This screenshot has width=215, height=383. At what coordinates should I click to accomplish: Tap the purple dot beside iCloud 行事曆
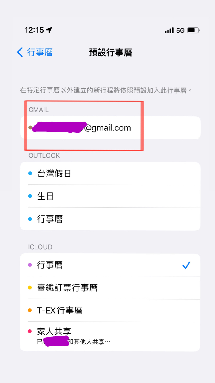[x=30, y=265]
